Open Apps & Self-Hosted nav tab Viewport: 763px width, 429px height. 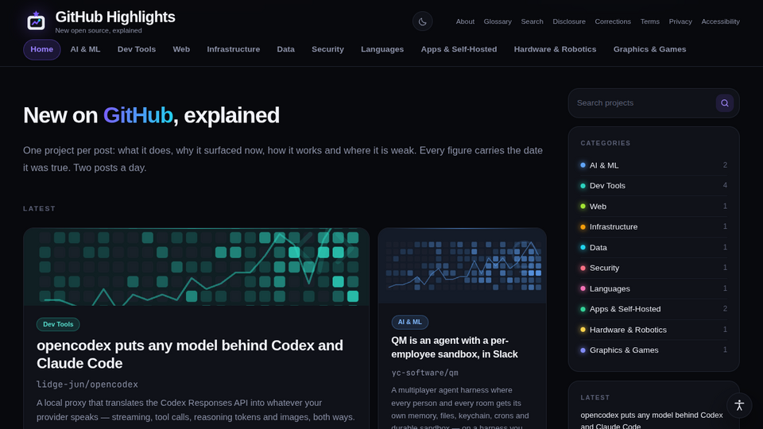tap(459, 49)
